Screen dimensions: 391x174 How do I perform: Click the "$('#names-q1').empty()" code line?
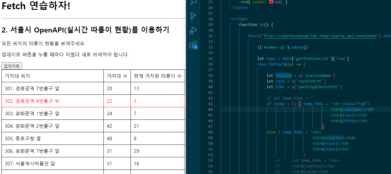click(x=282, y=47)
